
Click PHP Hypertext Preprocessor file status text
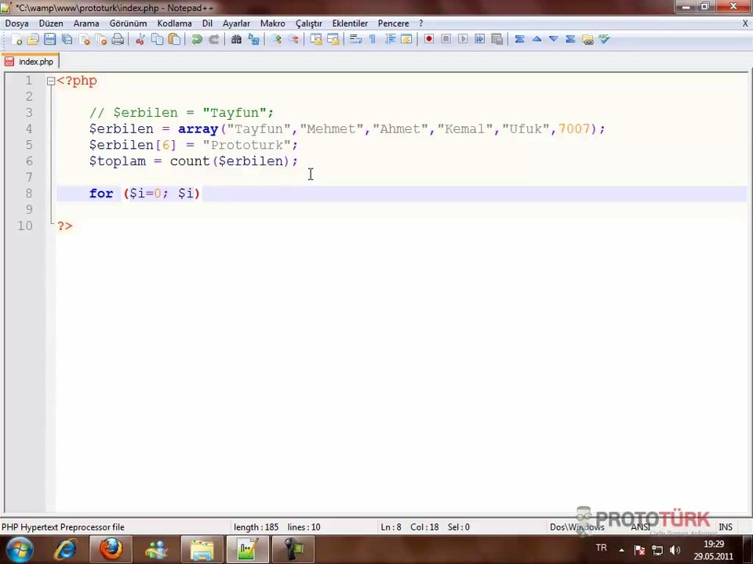point(63,526)
